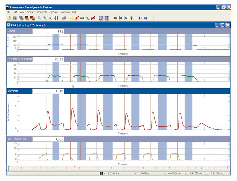This screenshot has width=237, height=181.
Task: Select the Air Pressure panel header
Action: click(16, 139)
